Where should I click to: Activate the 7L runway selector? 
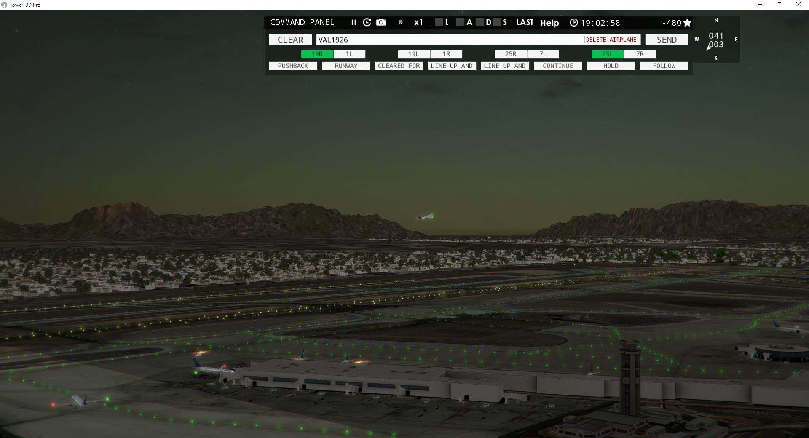(x=543, y=54)
